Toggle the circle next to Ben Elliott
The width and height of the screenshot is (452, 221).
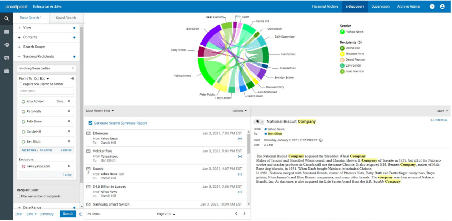(x=23, y=142)
